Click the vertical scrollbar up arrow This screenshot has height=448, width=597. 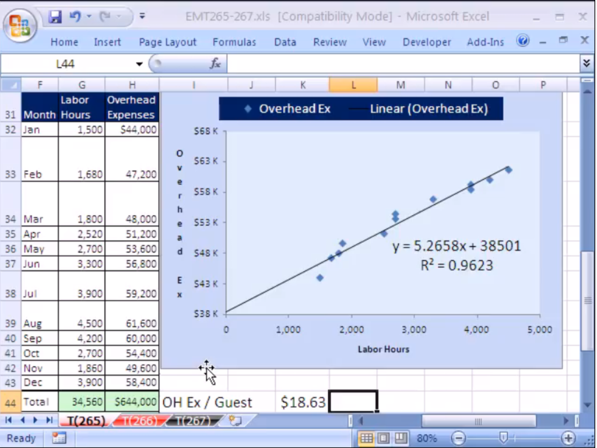(x=587, y=92)
